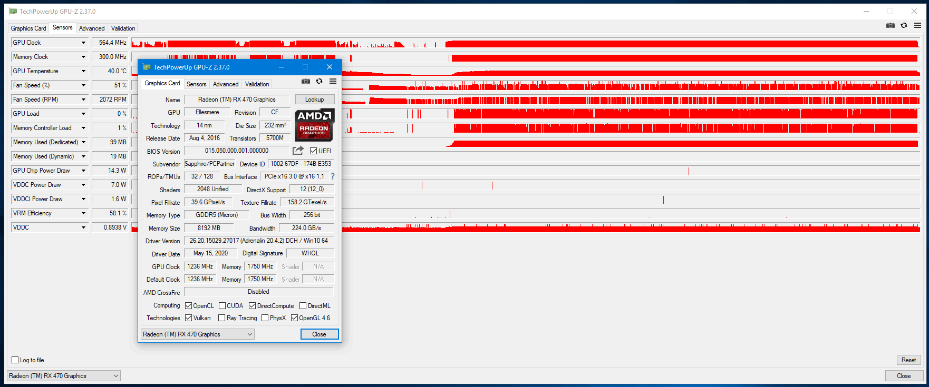Viewport: 929px width, 387px height.
Task: Switch to Sensors tab in front dialog
Action: click(x=197, y=84)
